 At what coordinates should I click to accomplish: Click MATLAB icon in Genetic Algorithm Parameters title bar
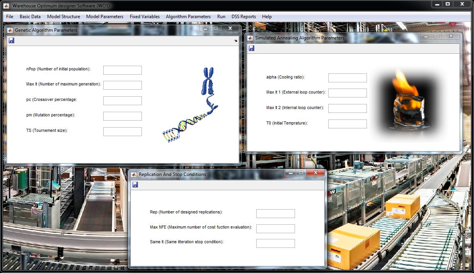[10, 30]
